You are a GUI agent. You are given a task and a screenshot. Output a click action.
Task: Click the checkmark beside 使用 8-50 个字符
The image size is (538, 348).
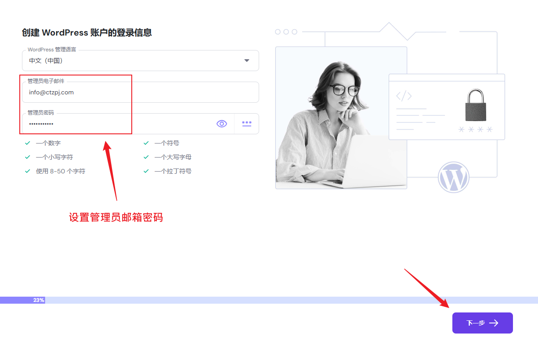click(28, 171)
